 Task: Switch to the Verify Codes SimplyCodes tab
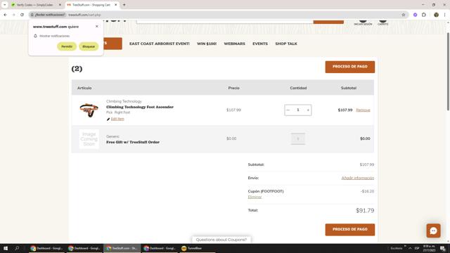pos(35,5)
